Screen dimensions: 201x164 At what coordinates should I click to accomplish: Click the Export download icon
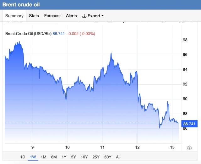[x=84, y=16]
